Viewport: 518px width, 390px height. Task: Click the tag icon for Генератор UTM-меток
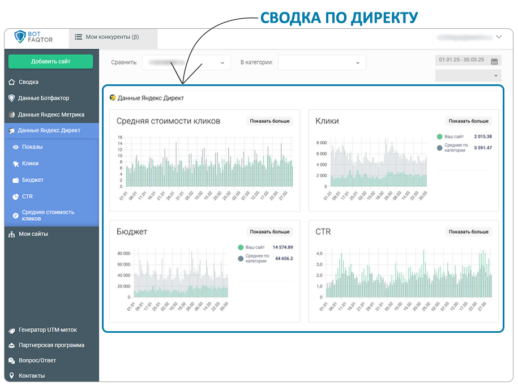point(12,331)
